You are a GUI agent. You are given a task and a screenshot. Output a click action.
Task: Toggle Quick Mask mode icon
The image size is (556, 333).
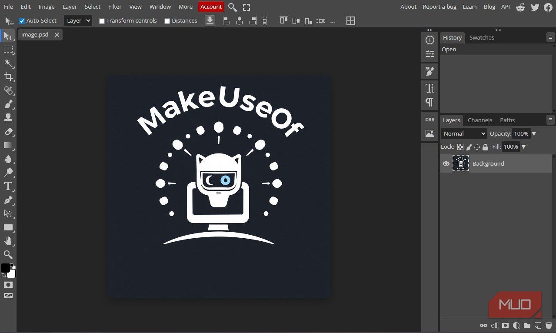point(8,285)
